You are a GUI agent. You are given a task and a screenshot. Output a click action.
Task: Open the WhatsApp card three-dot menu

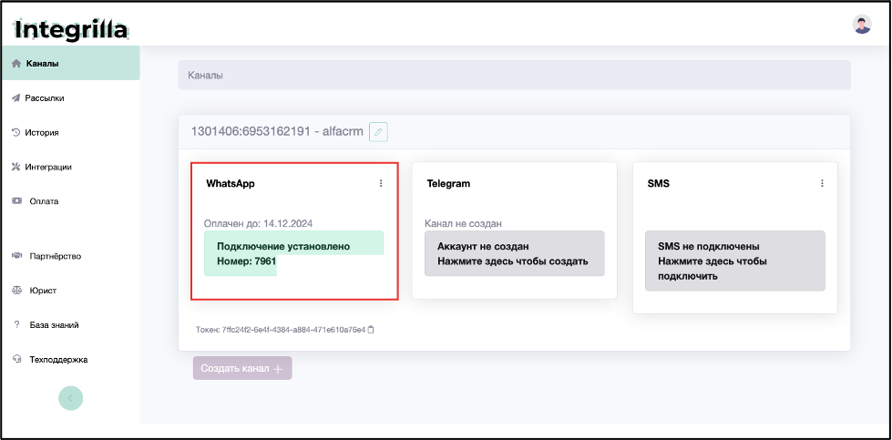click(381, 183)
